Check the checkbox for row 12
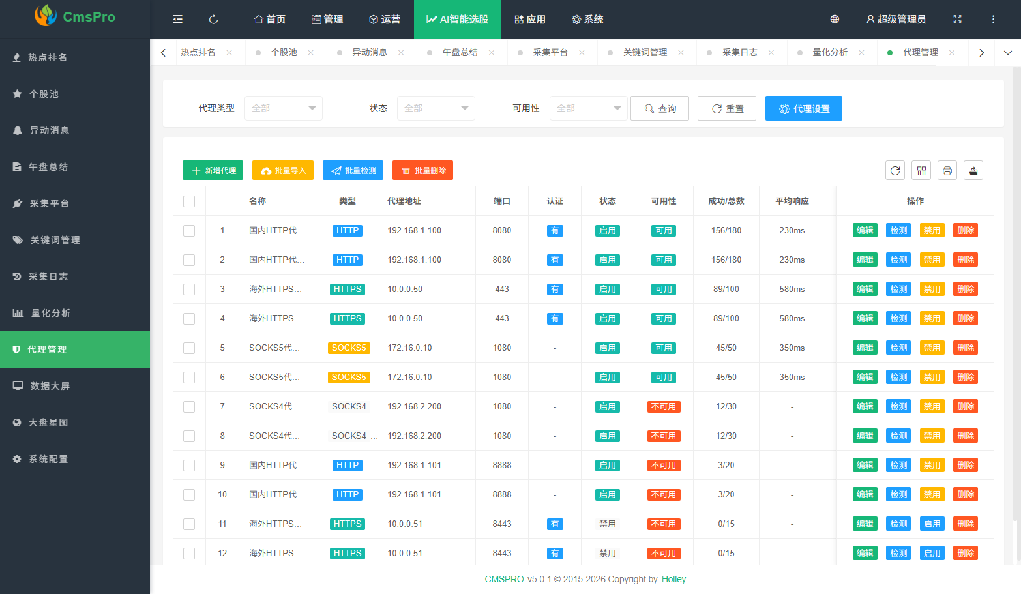 coord(189,554)
